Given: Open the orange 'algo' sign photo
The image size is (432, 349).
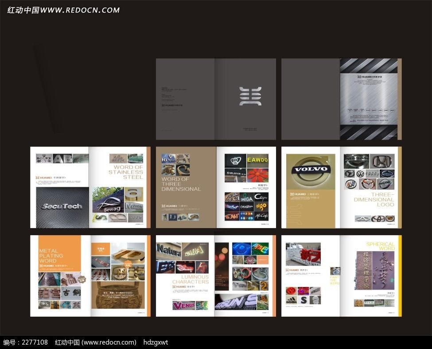Looking at the screenshot, I should pos(261,206).
